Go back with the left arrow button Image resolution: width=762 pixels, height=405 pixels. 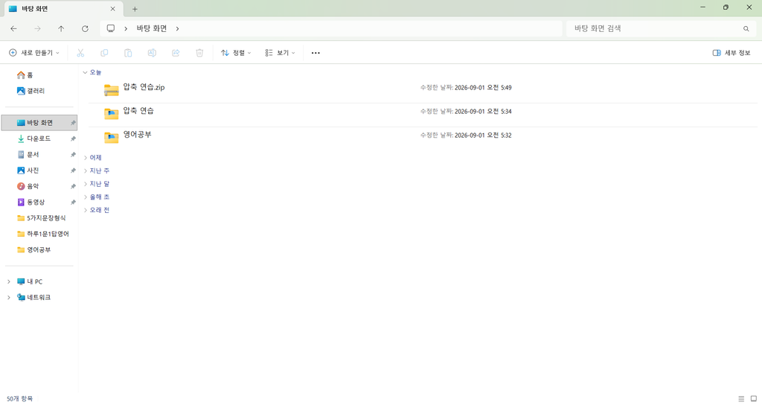coord(13,29)
